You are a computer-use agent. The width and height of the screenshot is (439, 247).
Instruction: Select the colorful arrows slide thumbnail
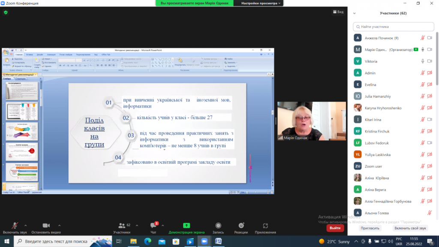[x=22, y=132]
